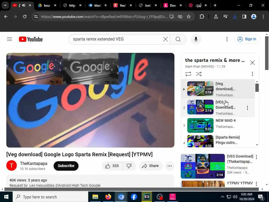Dislike the video
269x202 pixels.
point(129,166)
